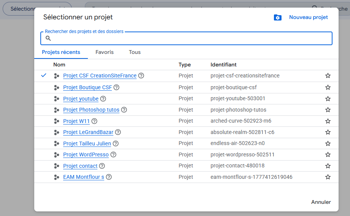Image resolution: width=350 pixels, height=216 pixels.
Task: Click project icon of EAM Montflour s
Action: 56,177
